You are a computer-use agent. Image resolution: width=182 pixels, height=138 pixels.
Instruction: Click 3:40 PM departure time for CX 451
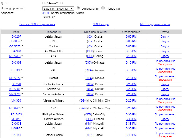131,135
